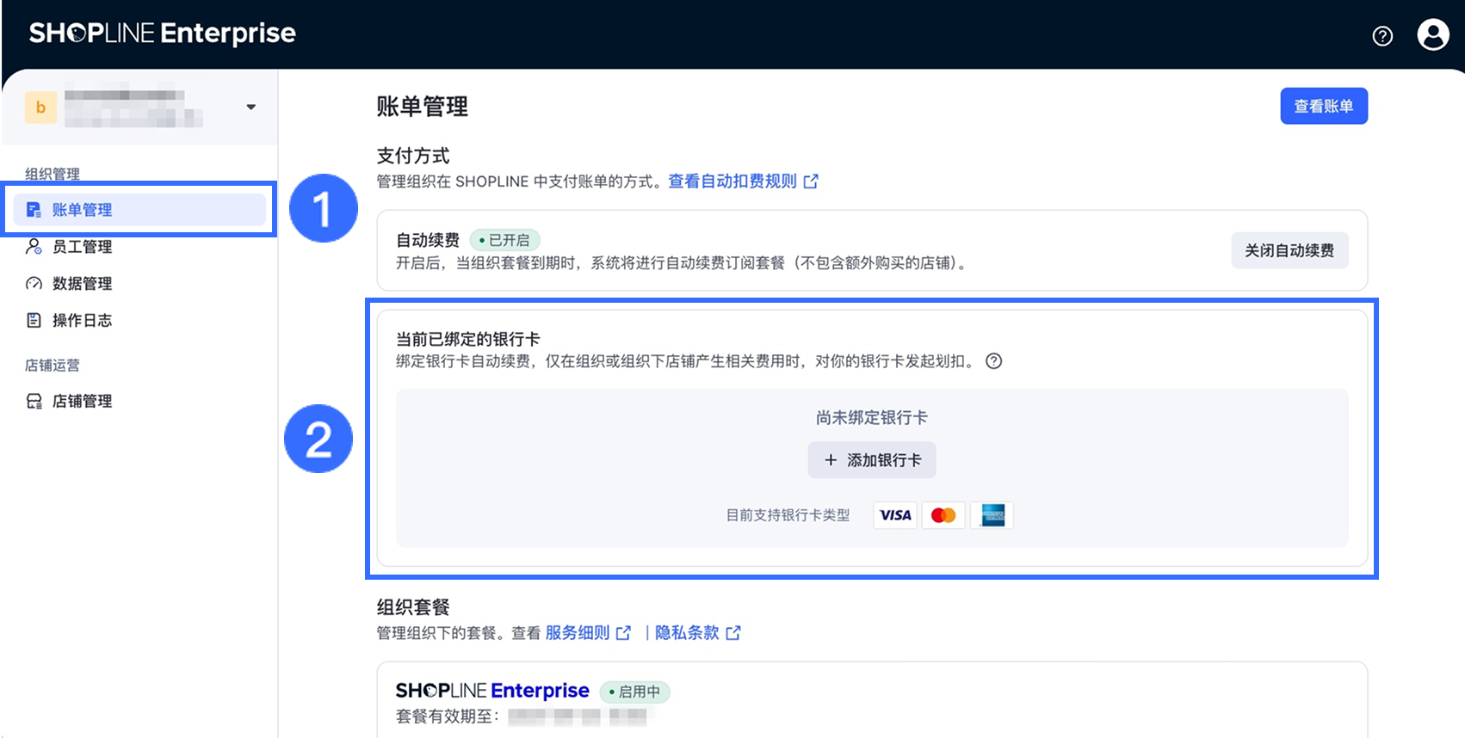Click the external icon after 隐私条款
Viewport: 1465px width, 738px height.
pos(733,633)
